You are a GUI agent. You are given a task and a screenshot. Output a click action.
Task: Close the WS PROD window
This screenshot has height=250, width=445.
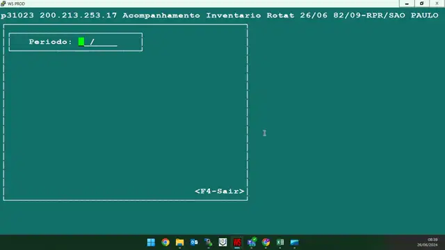[437, 3]
